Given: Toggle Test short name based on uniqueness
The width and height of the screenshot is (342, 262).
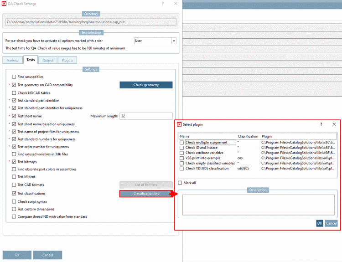Looking at the screenshot, I should [14, 124].
